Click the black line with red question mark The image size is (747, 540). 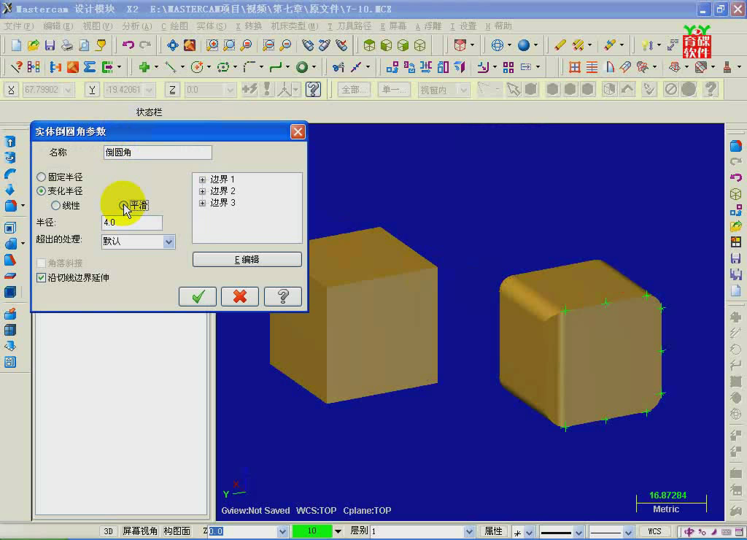pos(16,67)
